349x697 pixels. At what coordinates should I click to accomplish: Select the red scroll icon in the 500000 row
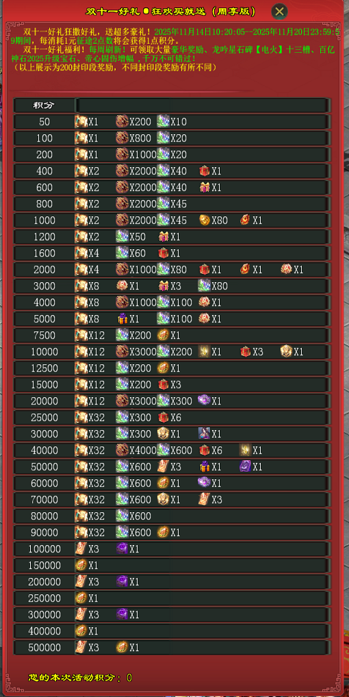pos(81,648)
